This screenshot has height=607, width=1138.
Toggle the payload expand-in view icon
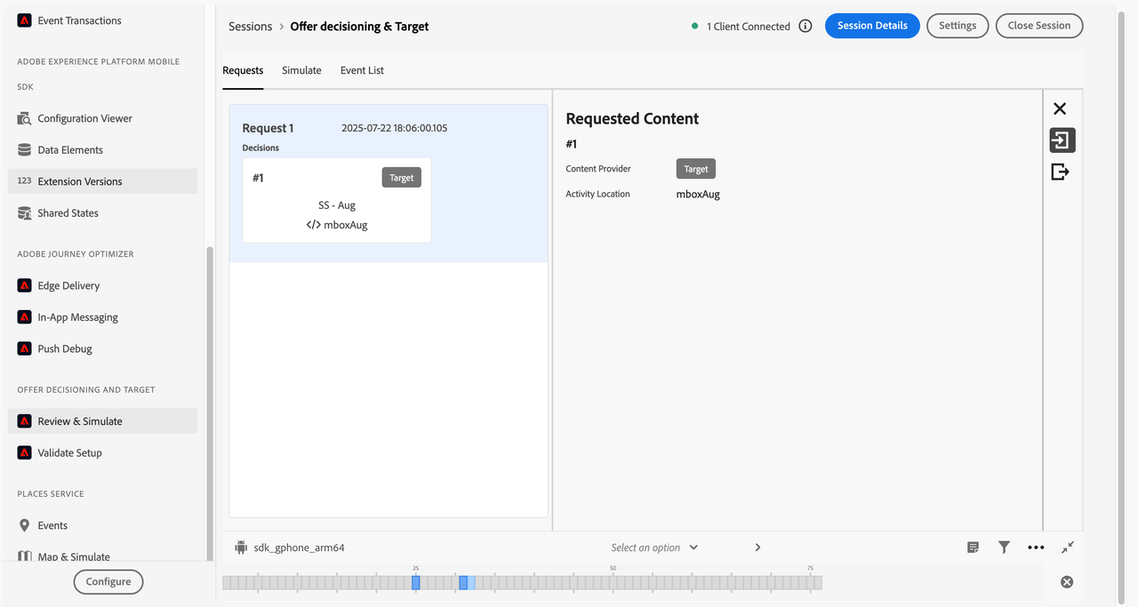1060,140
